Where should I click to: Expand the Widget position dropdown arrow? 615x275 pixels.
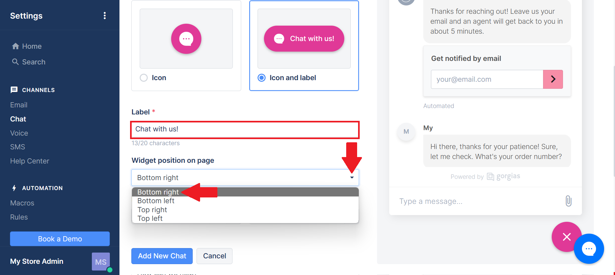(352, 178)
